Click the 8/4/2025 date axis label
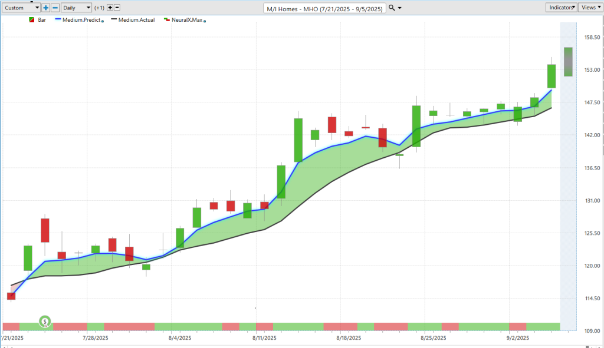 pyautogui.click(x=180, y=338)
